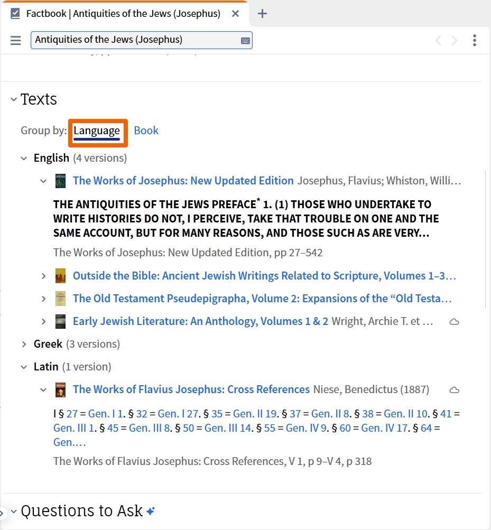Image resolution: width=491 pixels, height=530 pixels.
Task: Click Works of Josephus book cover thumbnail
Action: [x=61, y=181]
